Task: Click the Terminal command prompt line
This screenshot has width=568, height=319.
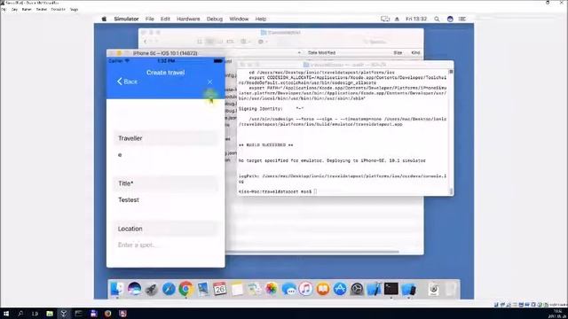Action: pyautogui.click(x=278, y=191)
